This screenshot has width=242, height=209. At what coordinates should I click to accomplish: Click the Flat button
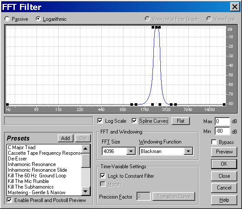point(181,121)
